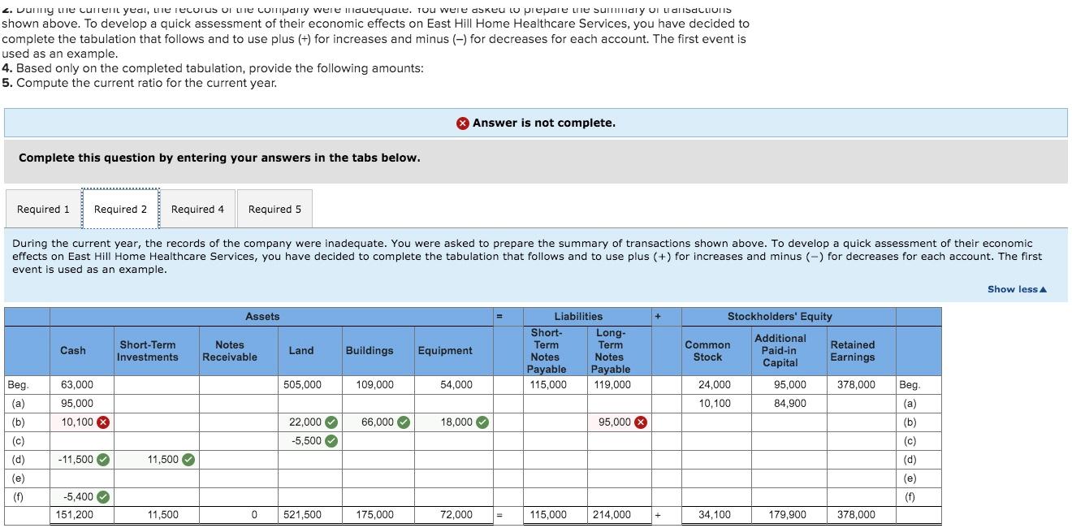The image size is (1072, 528).
Task: Click beginning land balance 505,000
Action: 302,385
